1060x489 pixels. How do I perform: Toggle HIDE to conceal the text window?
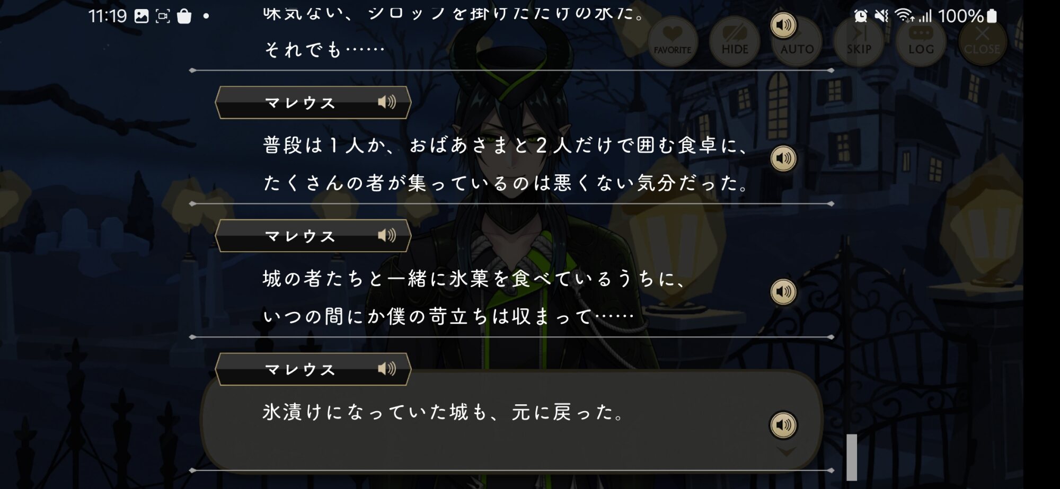[735, 41]
